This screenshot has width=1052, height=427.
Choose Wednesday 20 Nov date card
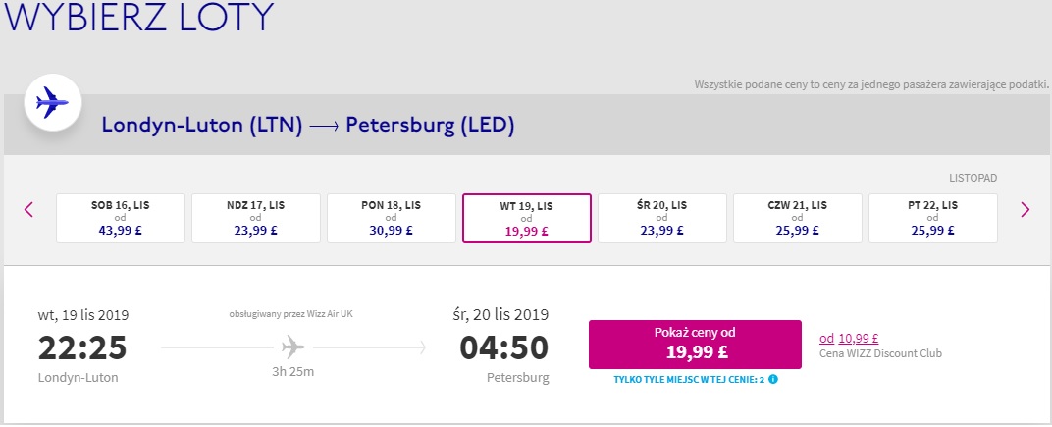point(662,218)
